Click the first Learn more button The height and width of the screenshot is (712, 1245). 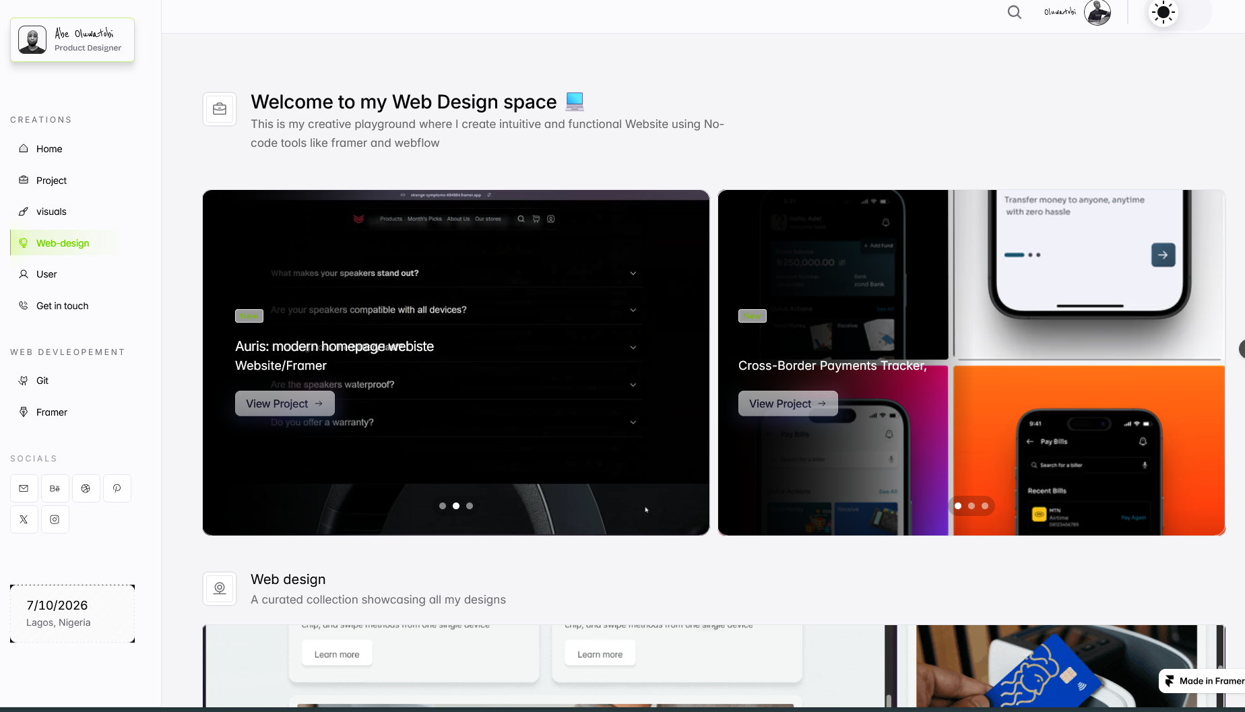(337, 654)
